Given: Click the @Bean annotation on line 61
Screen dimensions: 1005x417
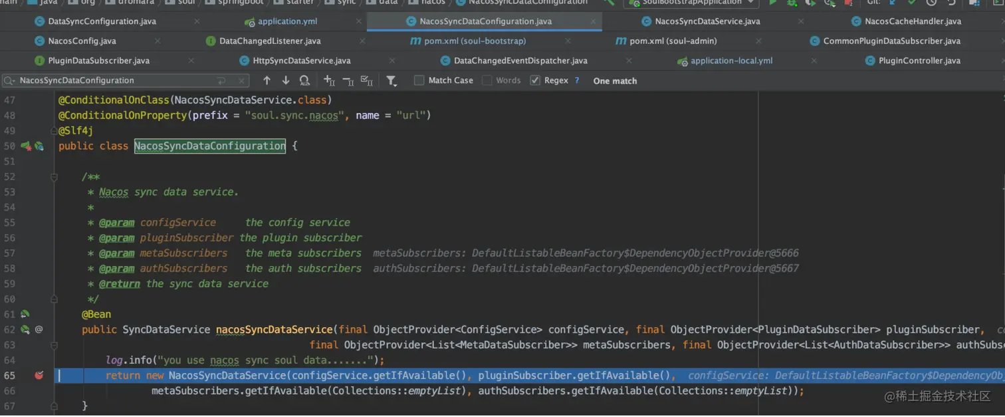Looking at the screenshot, I should coord(96,314).
